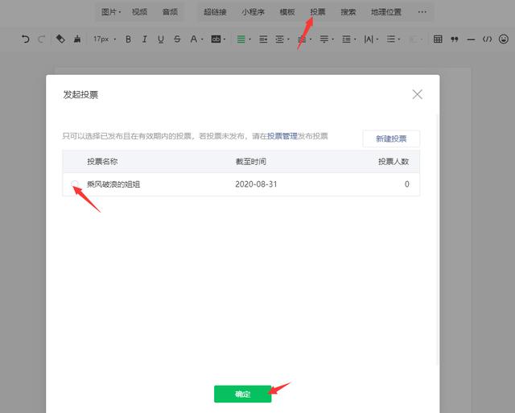This screenshot has width=515, height=413.
Task: Select the 乘风破浪的姐姐 vote radio button
Action: (75, 184)
